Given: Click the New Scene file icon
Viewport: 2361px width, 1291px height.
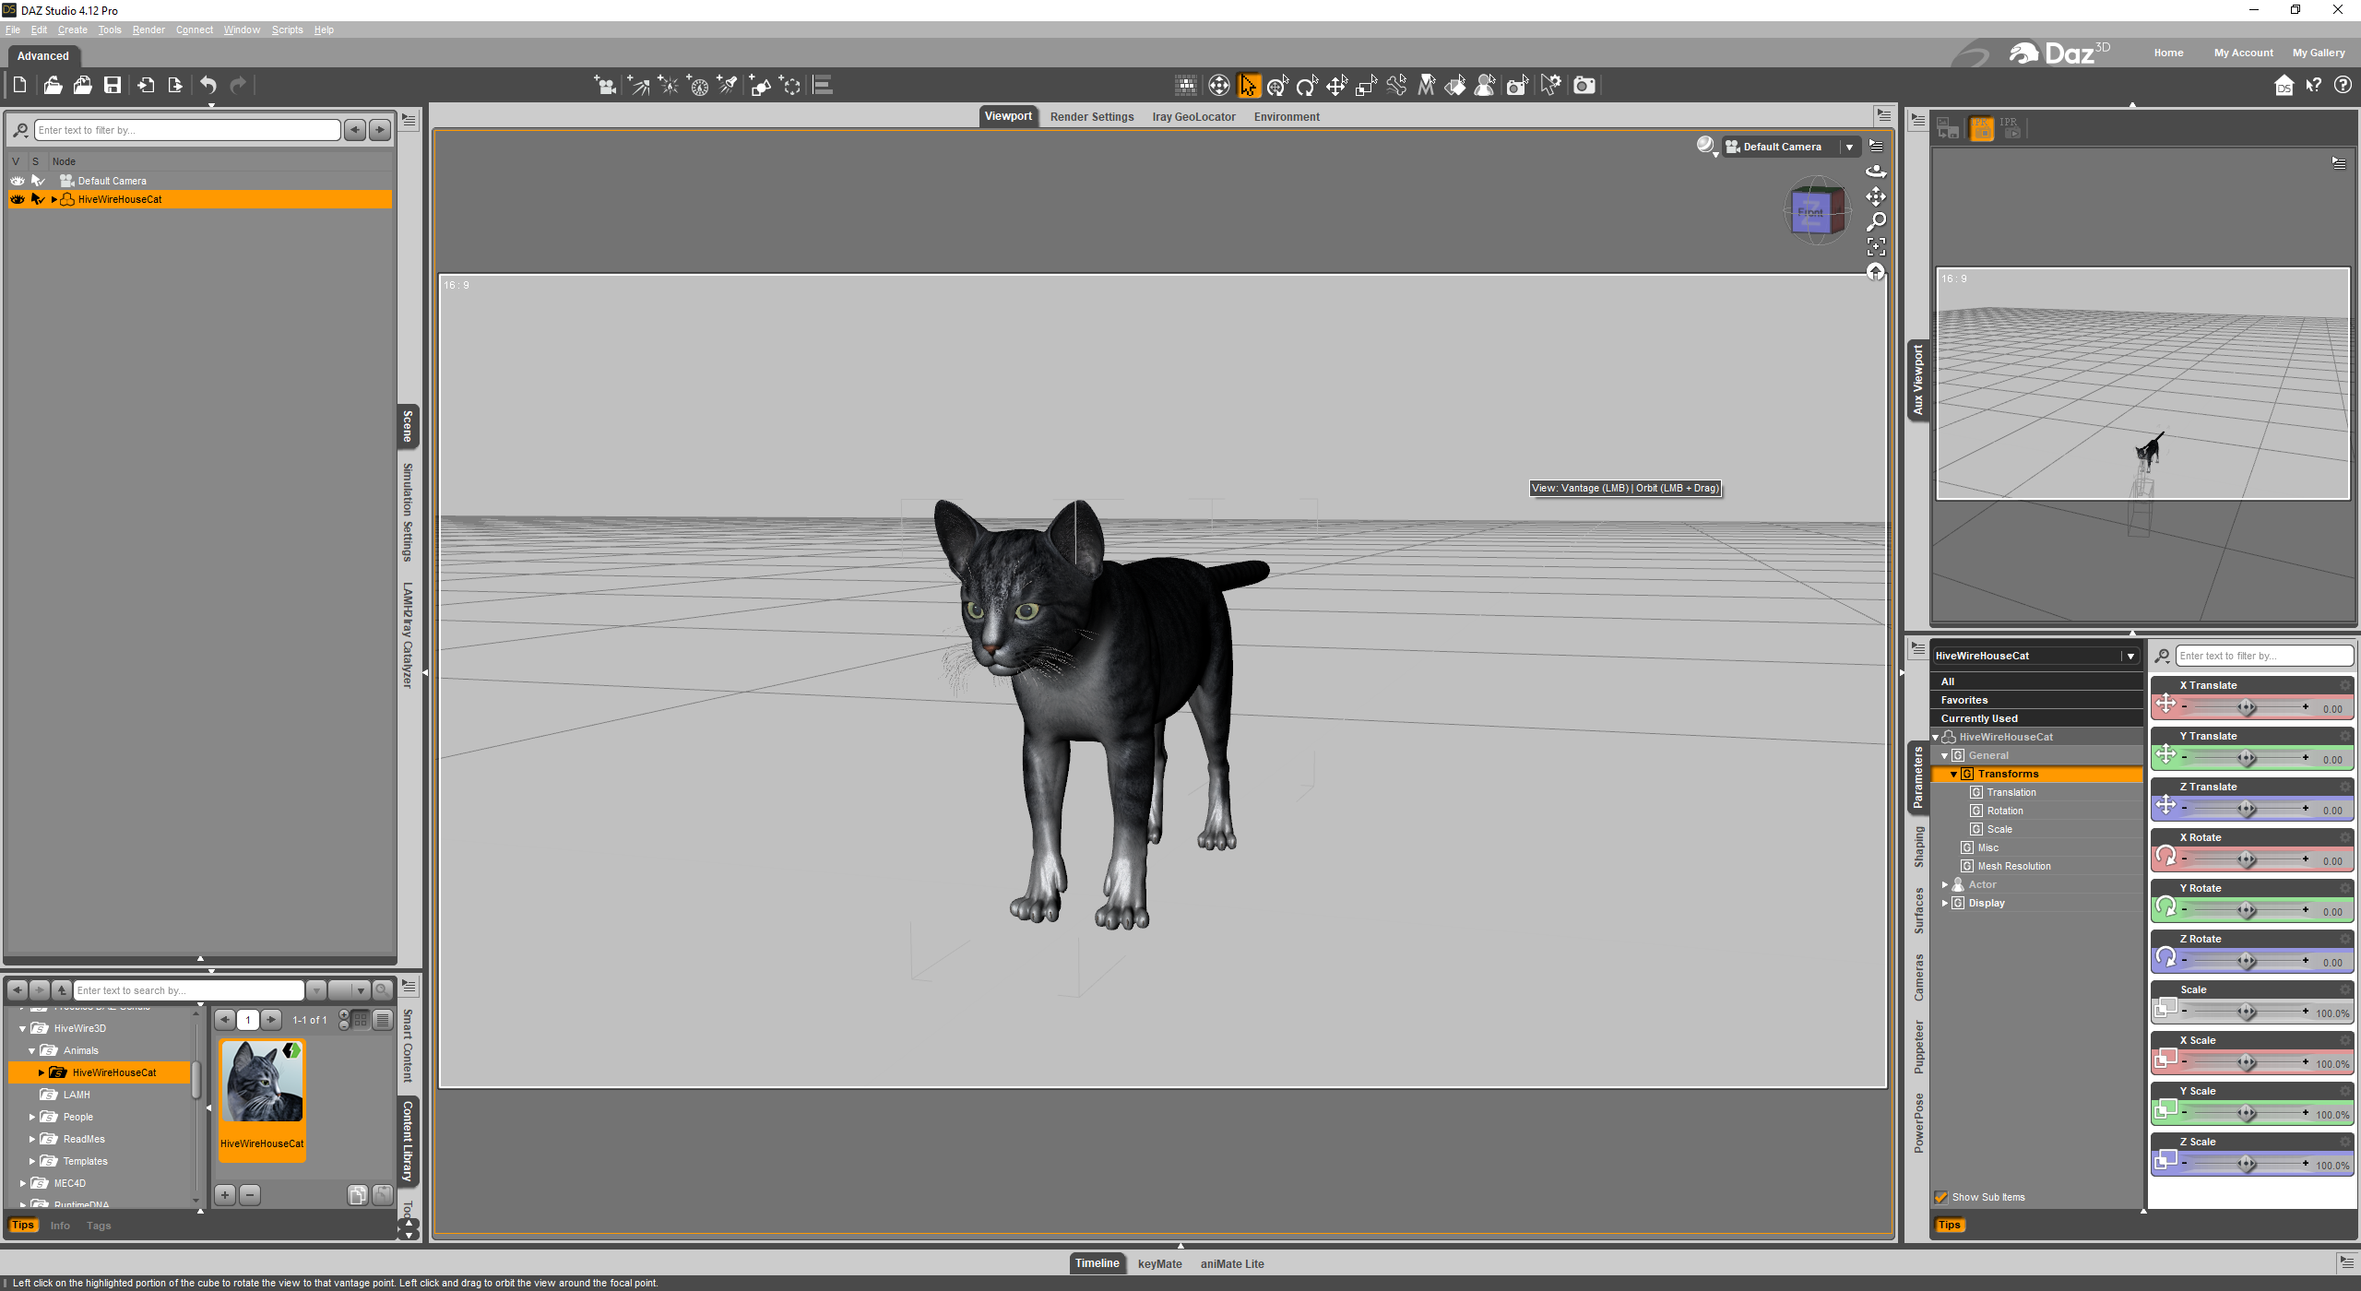Looking at the screenshot, I should coord(19,86).
